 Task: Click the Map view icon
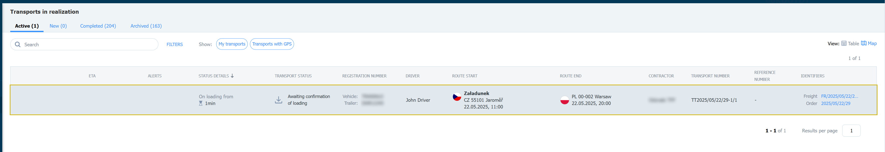pyautogui.click(x=863, y=43)
